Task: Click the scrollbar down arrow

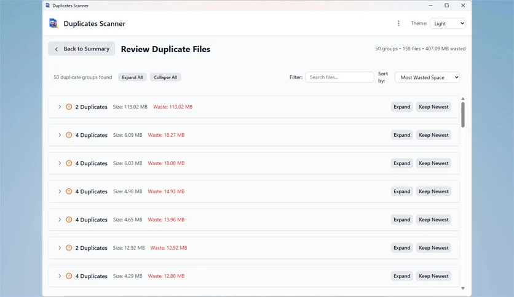Action: coord(463,288)
